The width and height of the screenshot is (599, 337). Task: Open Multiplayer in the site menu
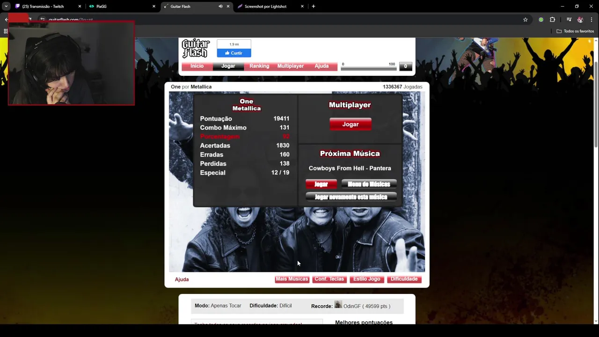(x=291, y=66)
